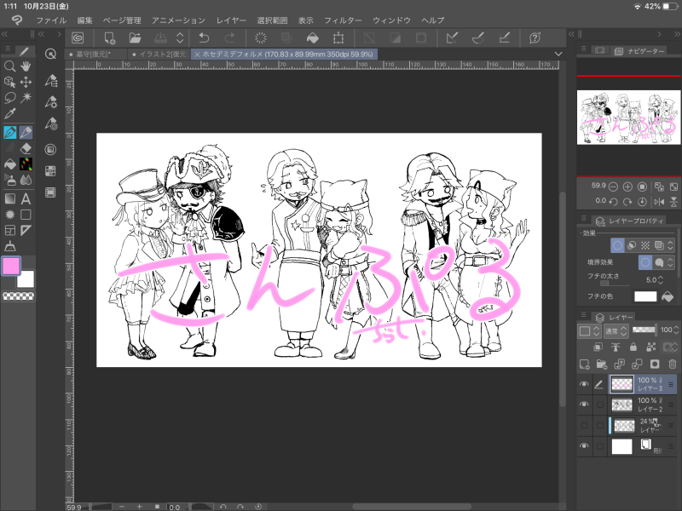The height and width of the screenshot is (511, 682).
Task: Click the create layer mask icon
Action: 655,365
